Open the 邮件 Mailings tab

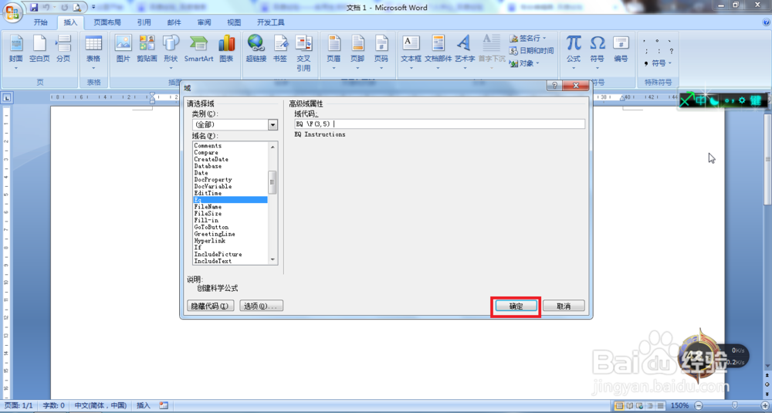(174, 22)
